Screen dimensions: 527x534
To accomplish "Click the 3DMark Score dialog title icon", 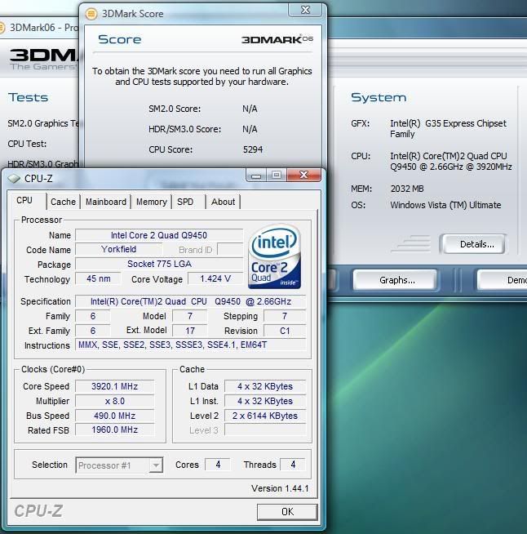I will coord(91,14).
